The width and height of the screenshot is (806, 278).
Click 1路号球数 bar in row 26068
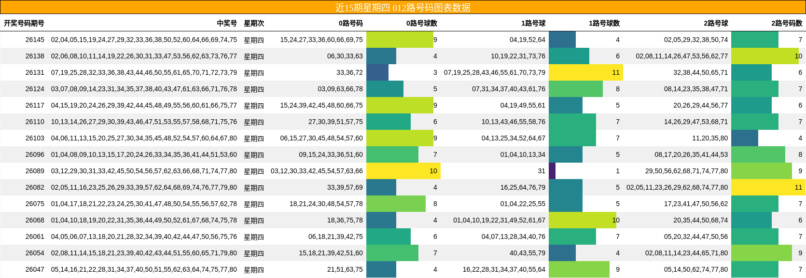[583, 220]
